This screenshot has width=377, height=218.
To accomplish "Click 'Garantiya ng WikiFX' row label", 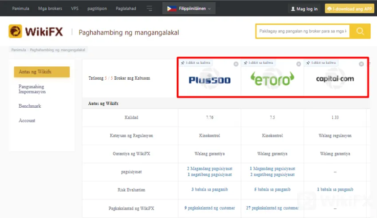I will pos(131,154).
